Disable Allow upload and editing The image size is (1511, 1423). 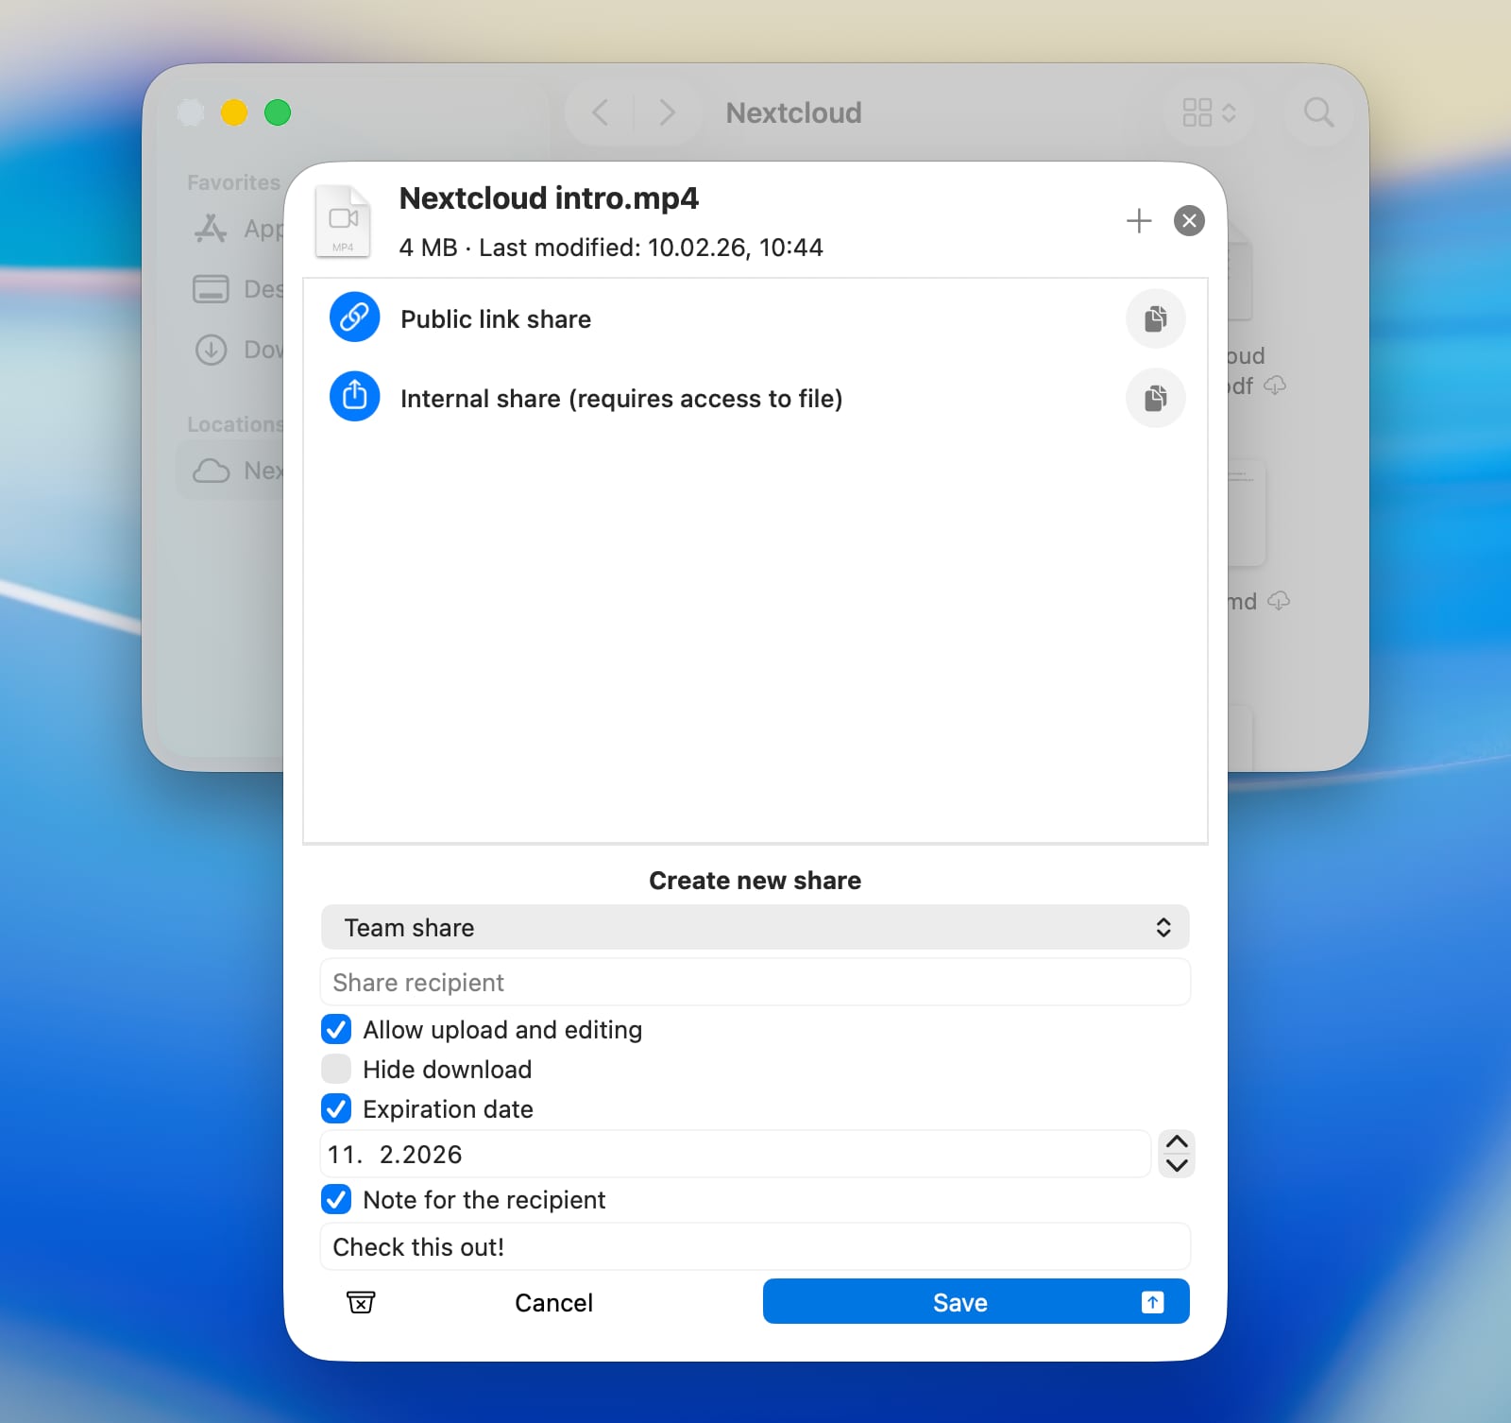(336, 1029)
